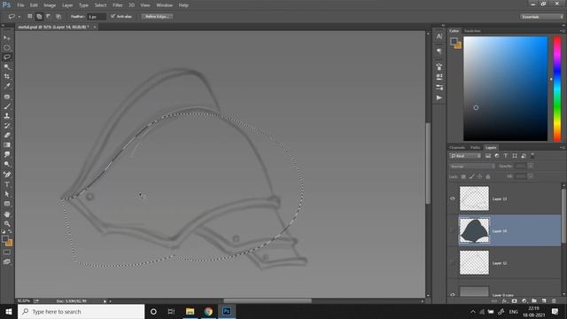Toggle Quick Mask mode in toolbox
The image size is (567, 319).
click(x=7, y=252)
